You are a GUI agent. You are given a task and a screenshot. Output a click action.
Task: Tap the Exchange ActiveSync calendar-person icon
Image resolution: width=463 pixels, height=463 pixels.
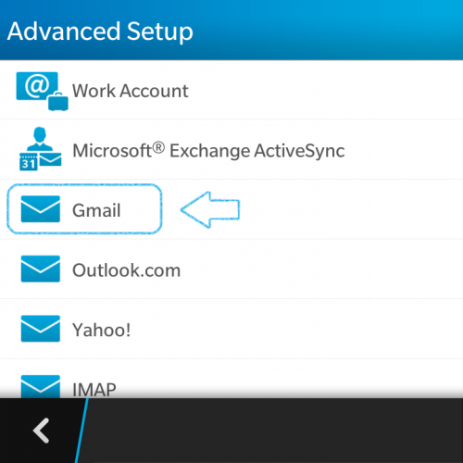coord(41,148)
